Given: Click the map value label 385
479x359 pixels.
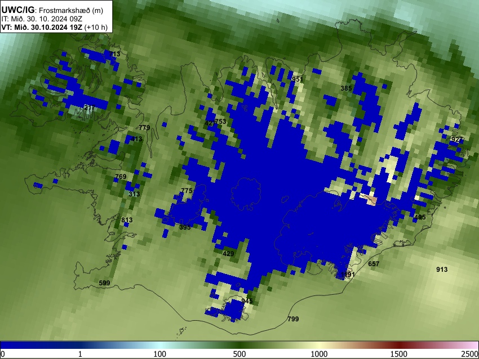Looking at the screenshot, I should coord(346,88).
